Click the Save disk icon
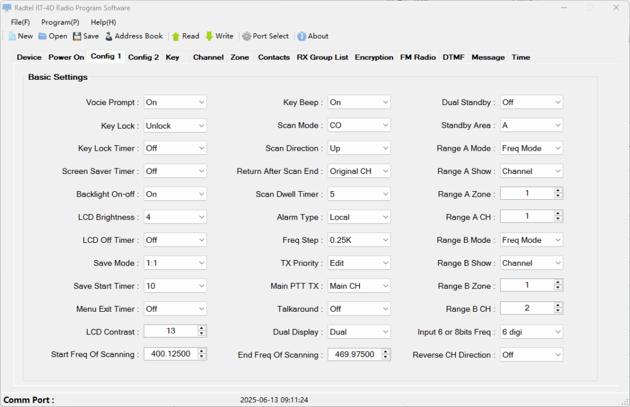Viewport: 630px width, 407px height. click(x=77, y=36)
